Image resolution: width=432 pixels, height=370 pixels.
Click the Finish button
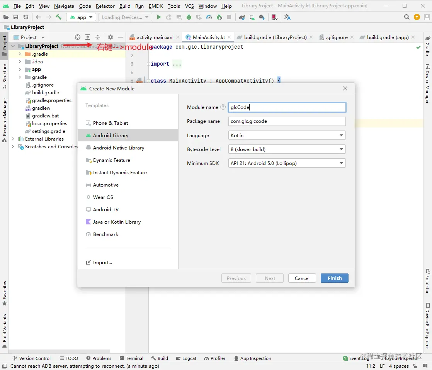[x=335, y=278]
